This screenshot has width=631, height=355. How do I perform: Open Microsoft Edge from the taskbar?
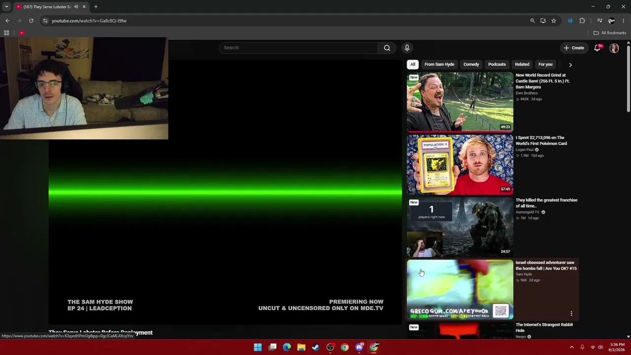point(287,347)
